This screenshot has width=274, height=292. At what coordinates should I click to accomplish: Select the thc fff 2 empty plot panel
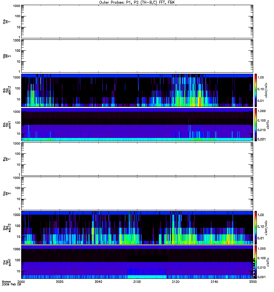pyautogui.click(x=137, y=193)
